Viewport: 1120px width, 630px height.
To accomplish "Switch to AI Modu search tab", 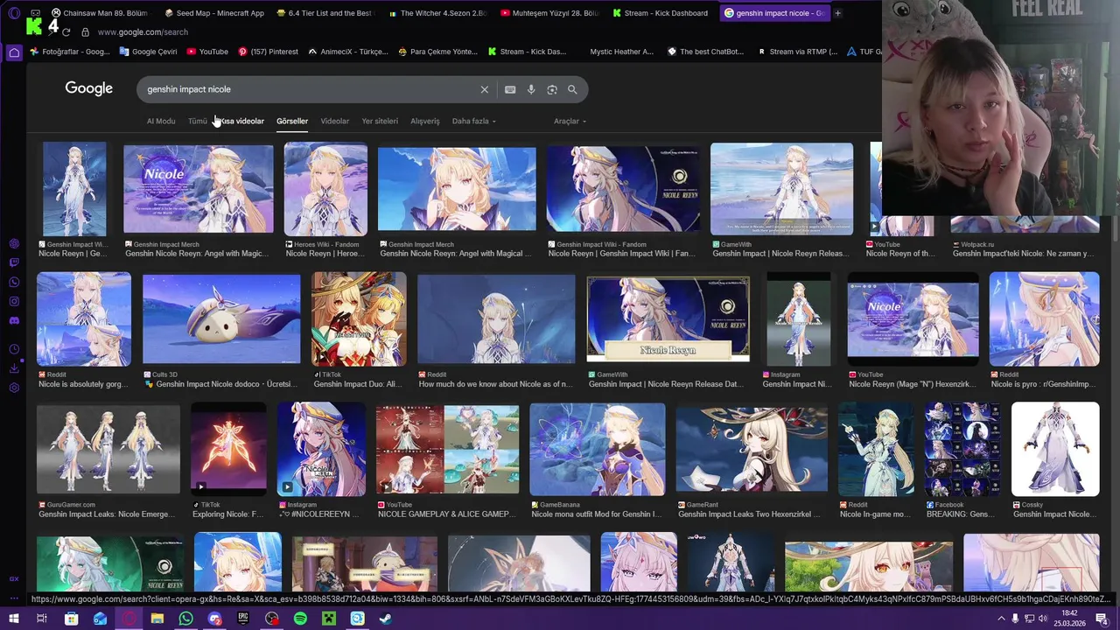I will pyautogui.click(x=161, y=121).
